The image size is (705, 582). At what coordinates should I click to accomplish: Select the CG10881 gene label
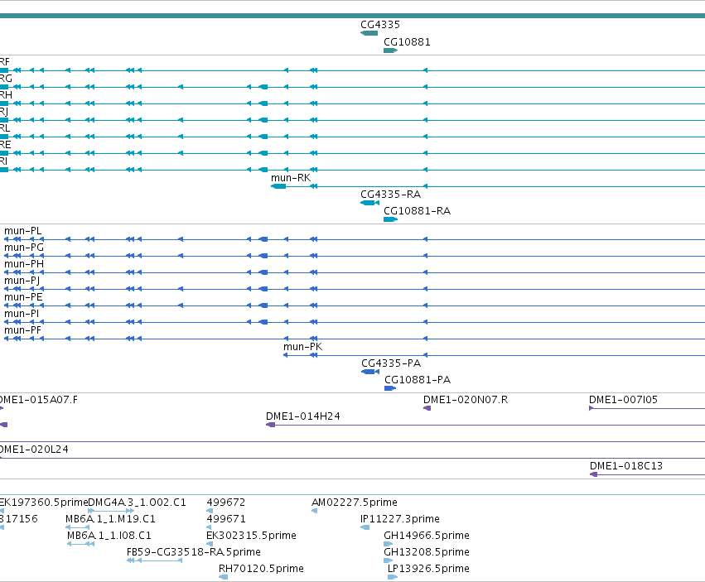pyautogui.click(x=407, y=42)
